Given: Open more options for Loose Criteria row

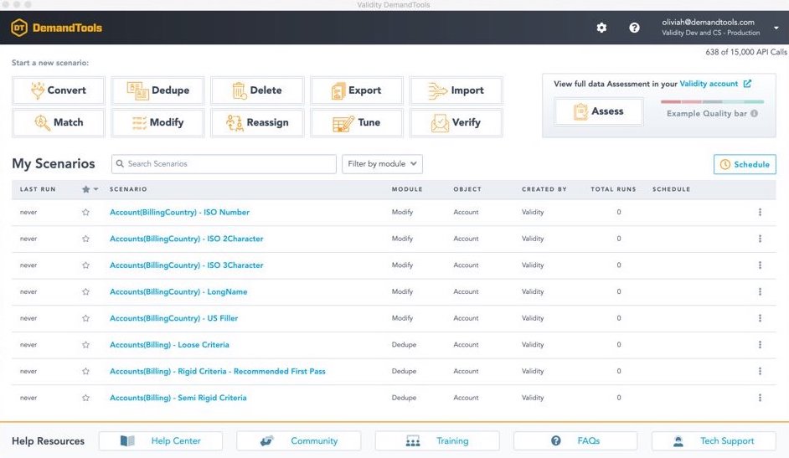Looking at the screenshot, I should click(x=760, y=345).
